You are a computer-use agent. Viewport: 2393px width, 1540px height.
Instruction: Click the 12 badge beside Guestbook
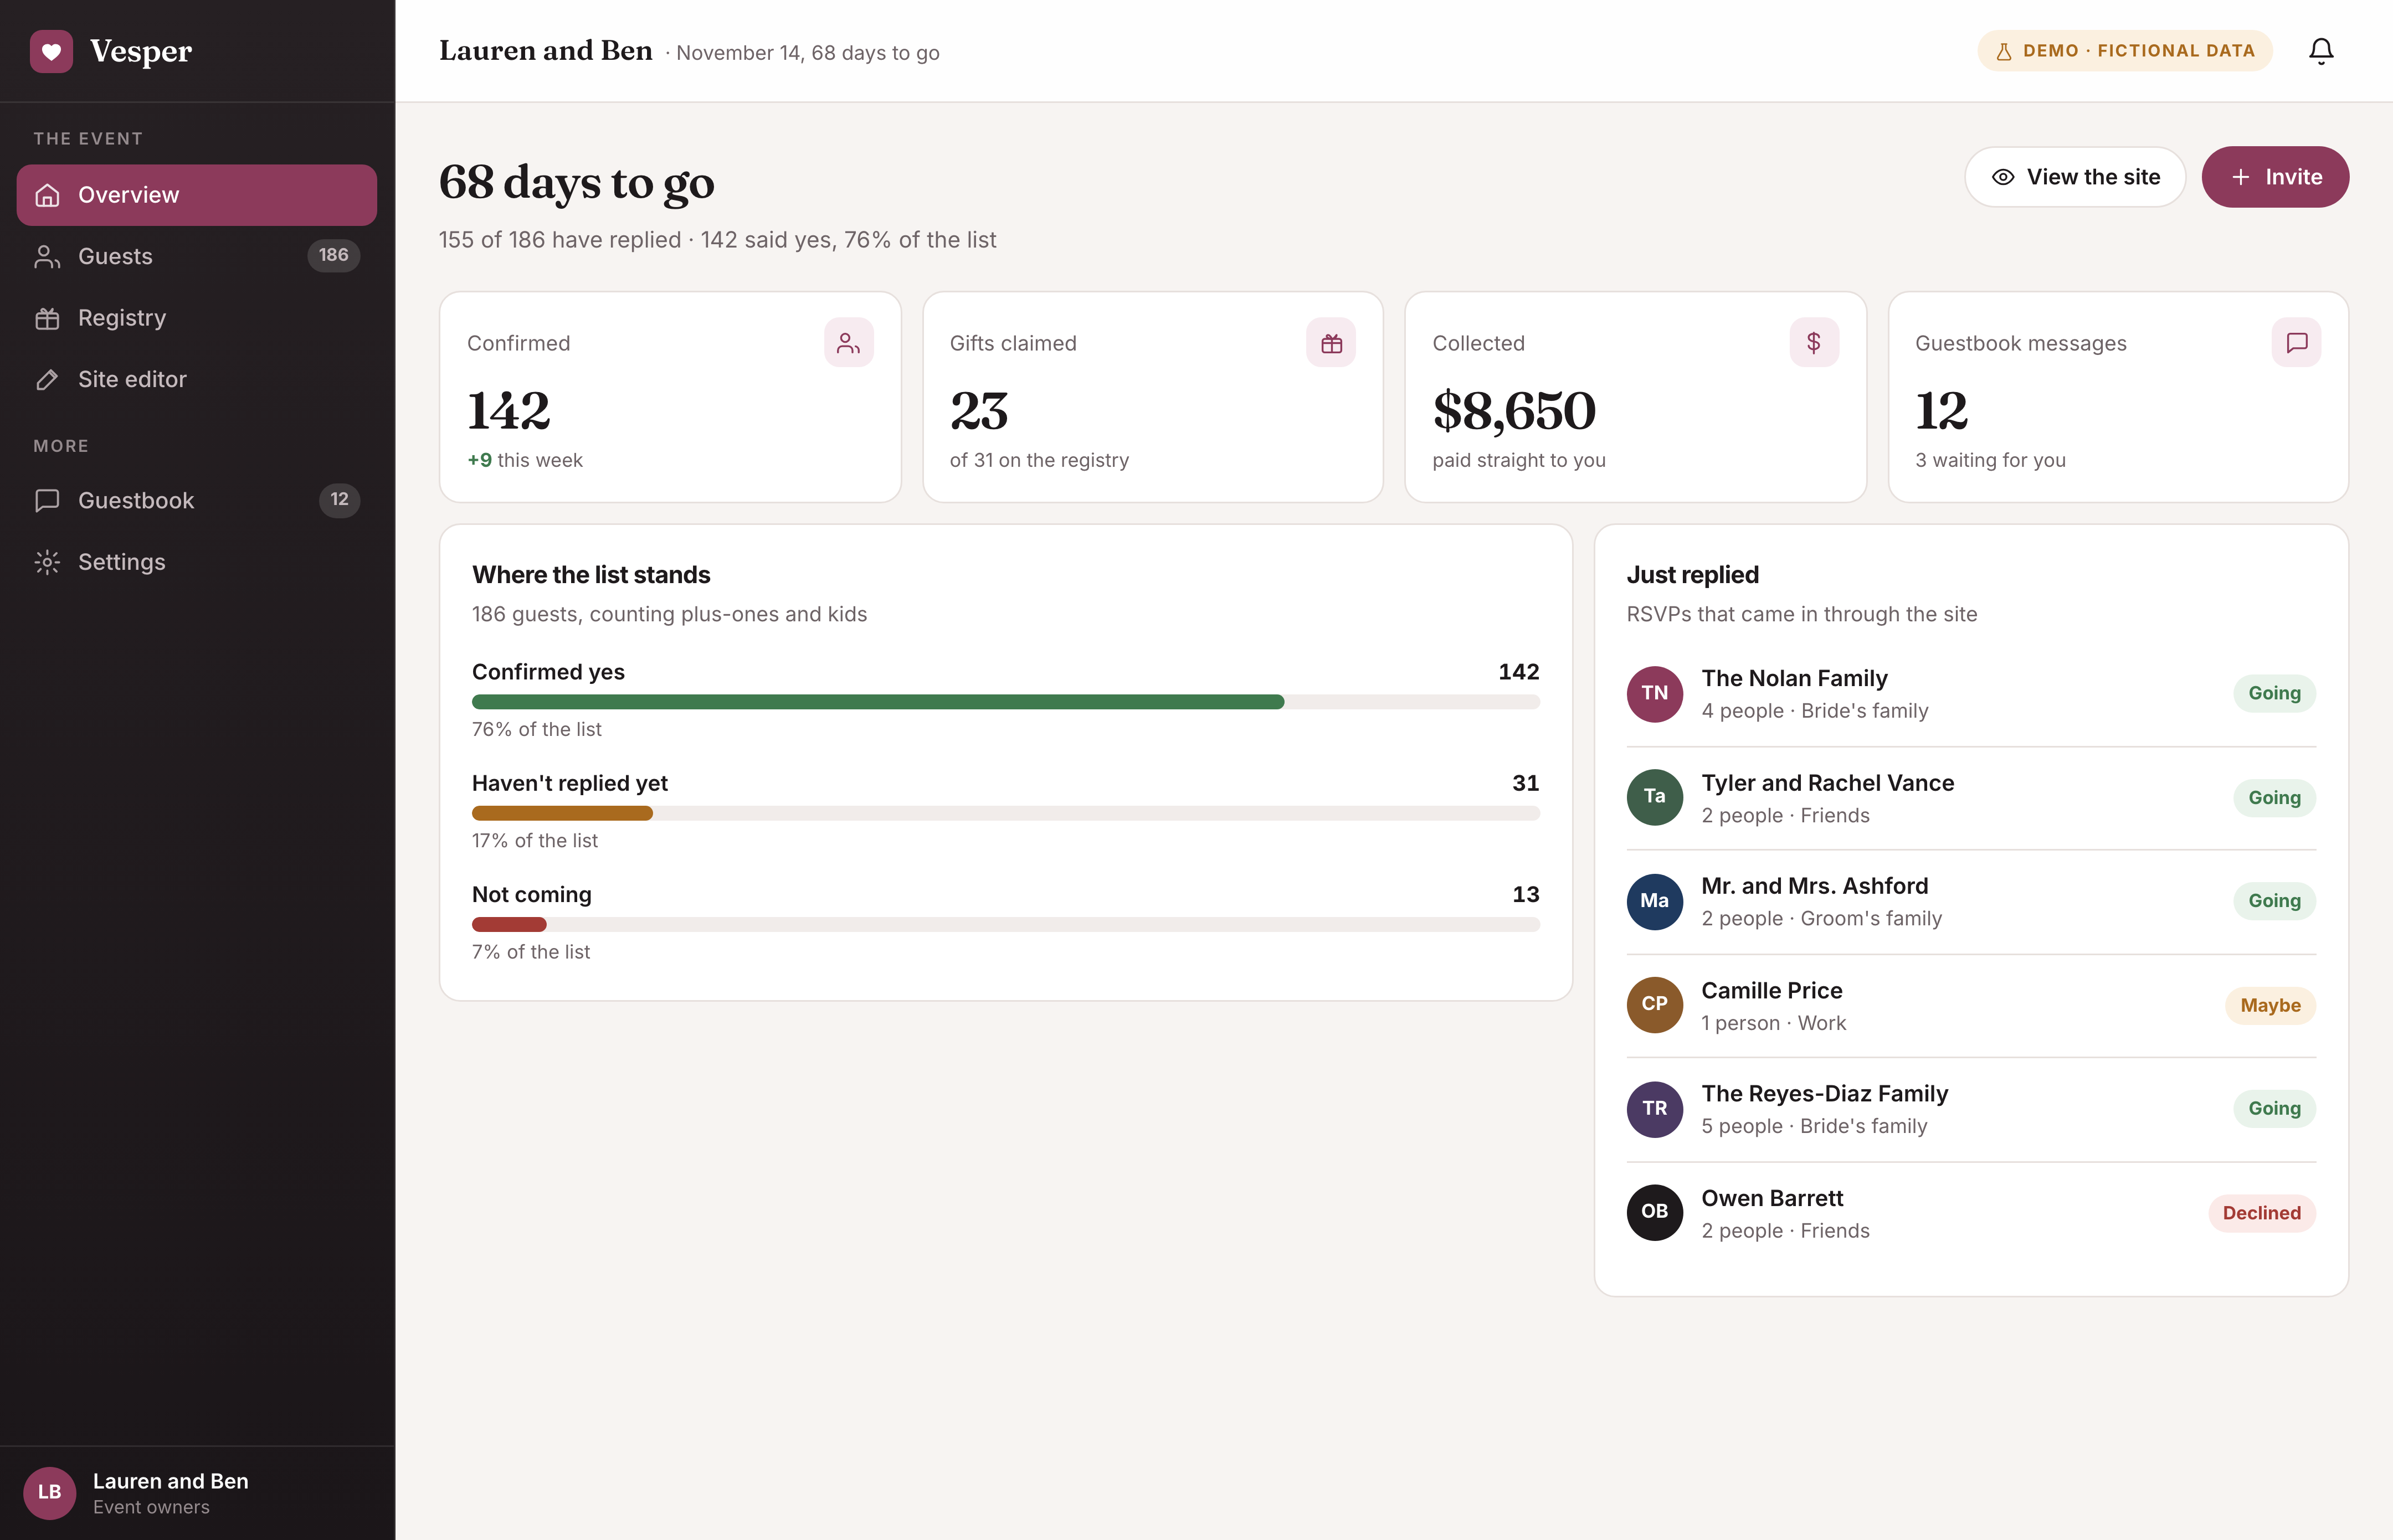pyautogui.click(x=339, y=500)
